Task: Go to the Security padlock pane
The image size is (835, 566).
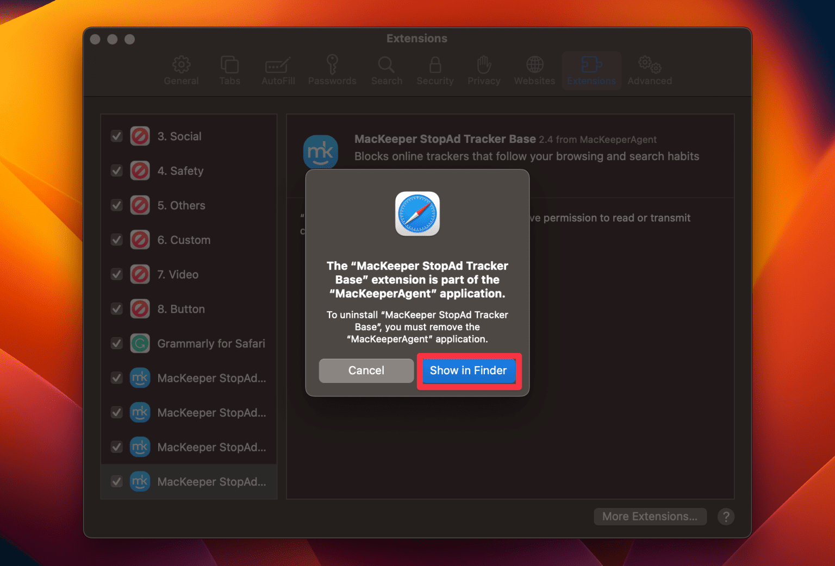Action: (435, 65)
